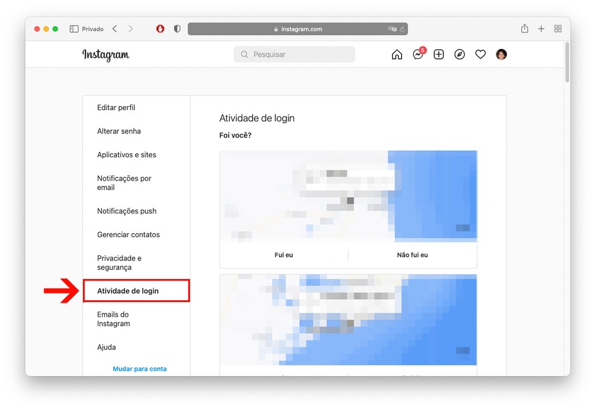596x410 pixels.
Task: Click the Atividade de login heading
Action: tap(257, 118)
